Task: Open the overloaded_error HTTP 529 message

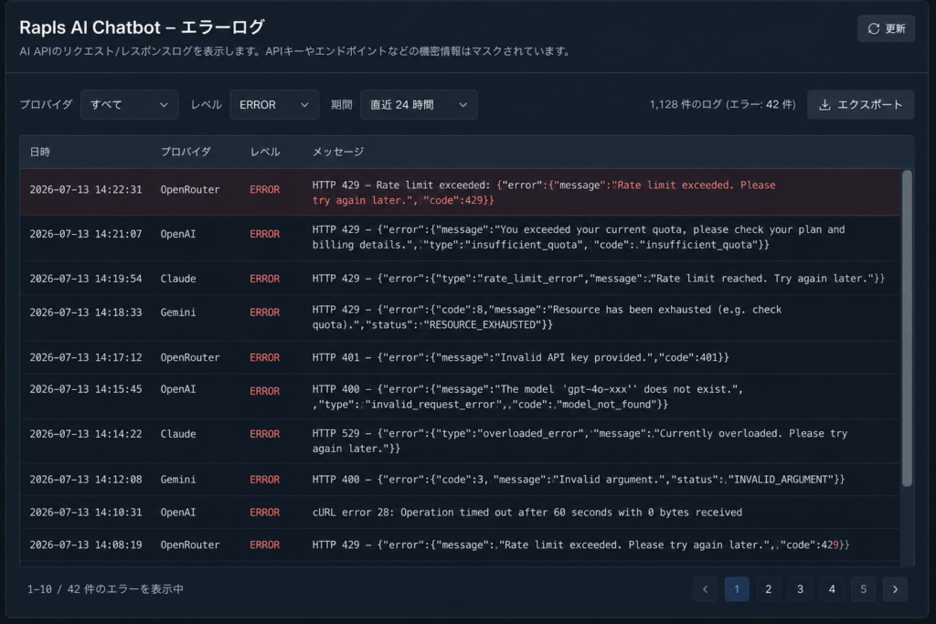Action: 580,441
